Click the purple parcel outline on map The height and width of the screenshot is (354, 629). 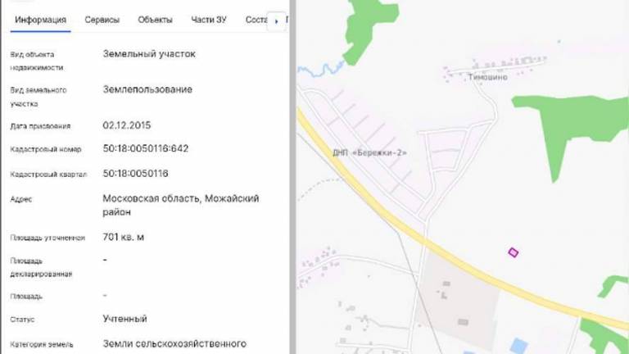[513, 252]
